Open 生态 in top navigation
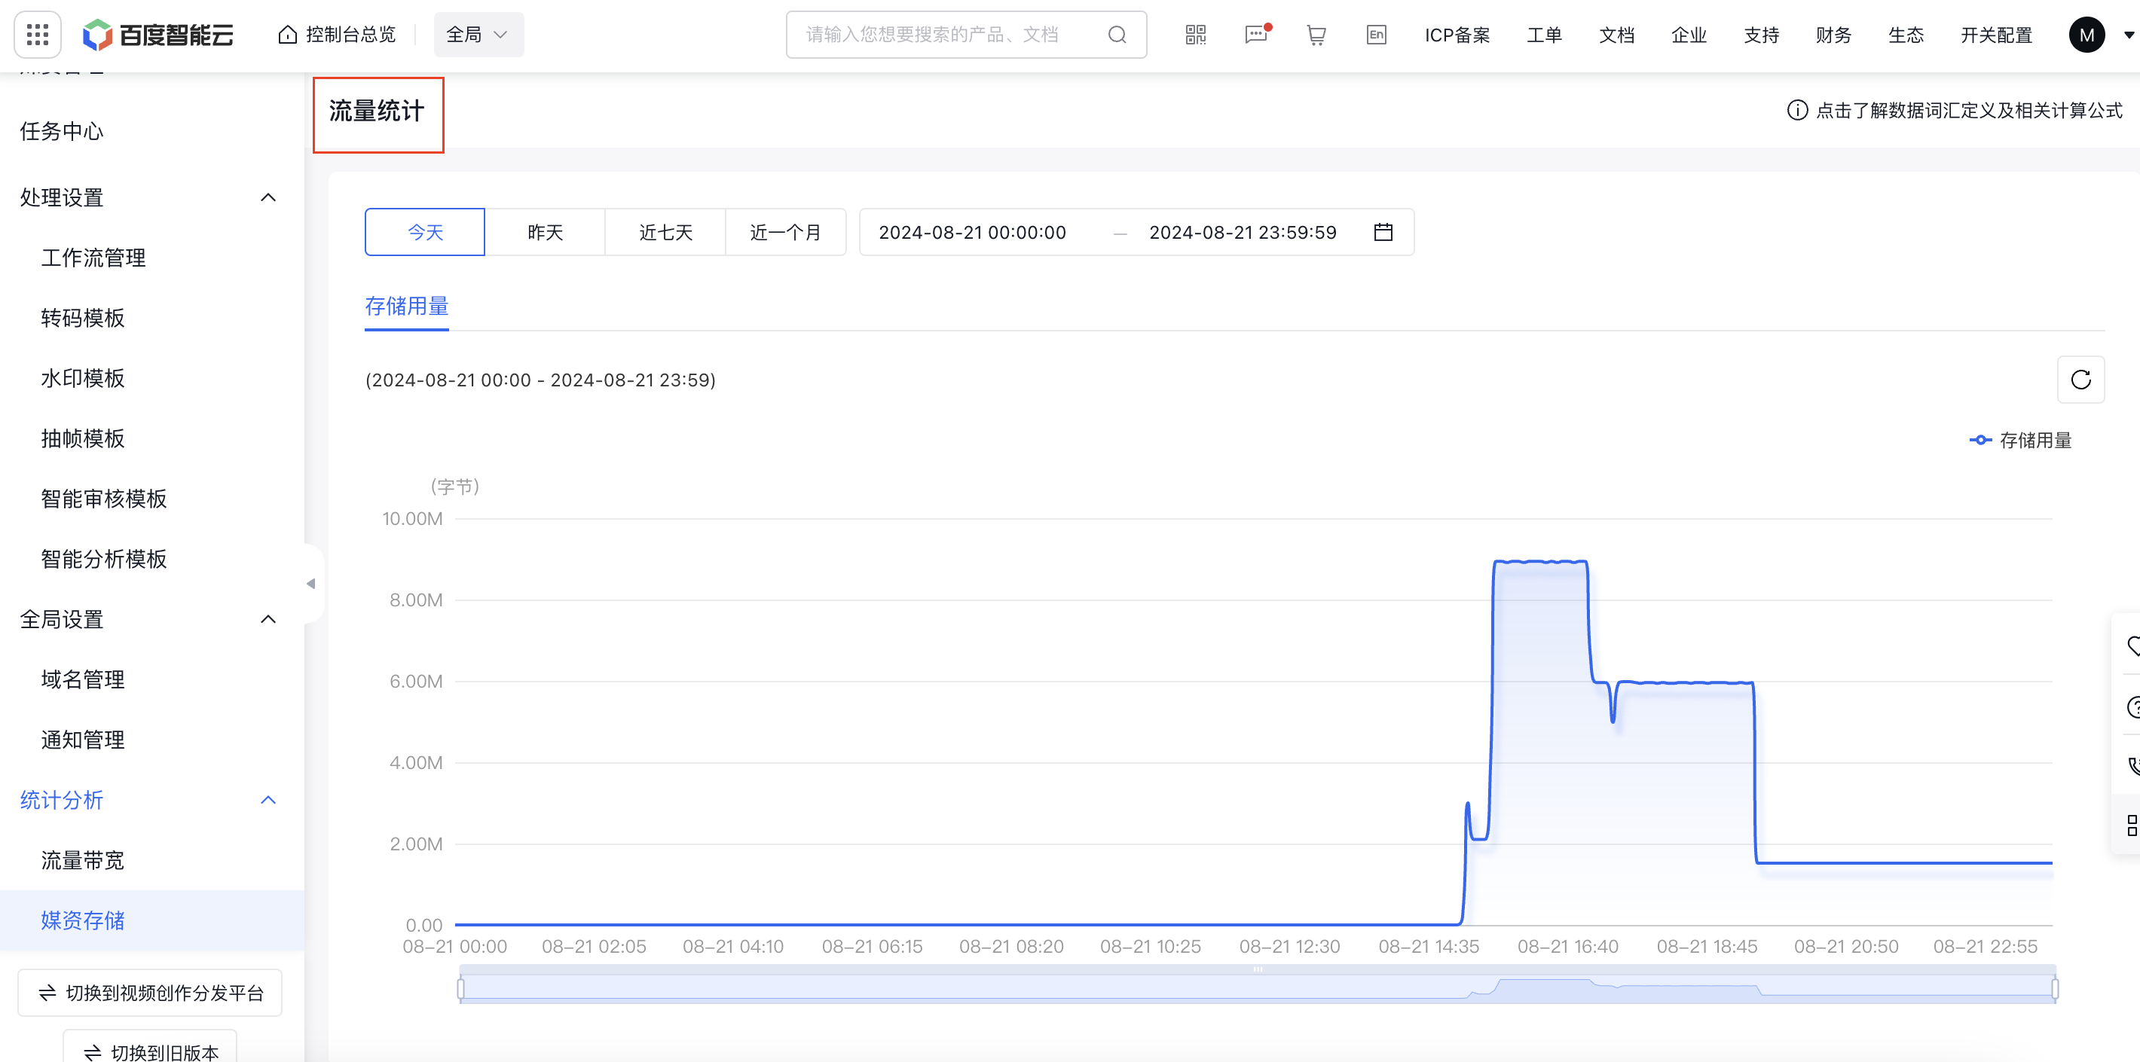Image resolution: width=2140 pixels, height=1062 pixels. (1906, 35)
